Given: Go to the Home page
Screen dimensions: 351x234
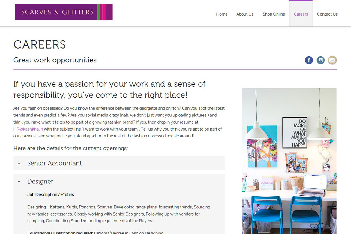Looking at the screenshot, I should coord(222,14).
